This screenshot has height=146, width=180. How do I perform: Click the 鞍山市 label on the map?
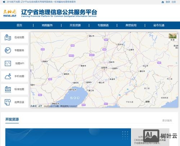coord(102,82)
